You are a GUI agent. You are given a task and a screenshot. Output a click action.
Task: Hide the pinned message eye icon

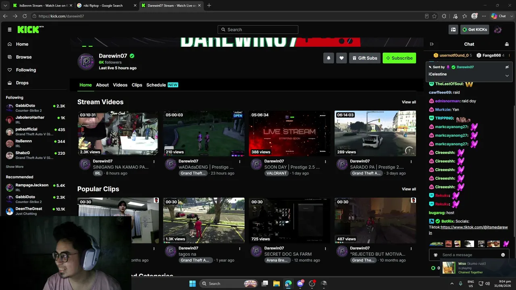tap(507, 67)
